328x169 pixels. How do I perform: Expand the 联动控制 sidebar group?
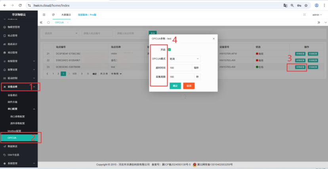tap(19, 78)
